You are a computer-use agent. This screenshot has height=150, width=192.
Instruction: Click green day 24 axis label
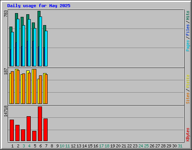141,146
